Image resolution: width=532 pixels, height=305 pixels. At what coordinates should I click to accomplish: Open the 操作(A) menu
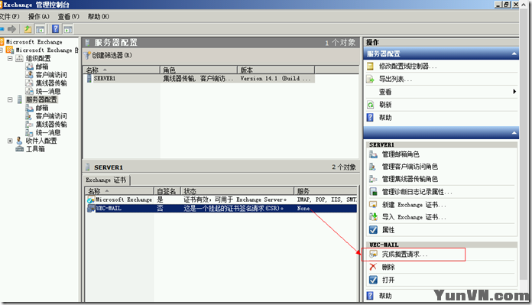click(x=39, y=16)
